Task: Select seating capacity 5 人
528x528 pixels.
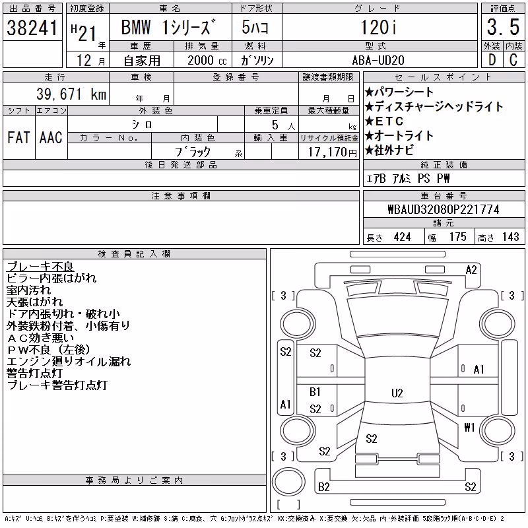Action: tap(284, 125)
